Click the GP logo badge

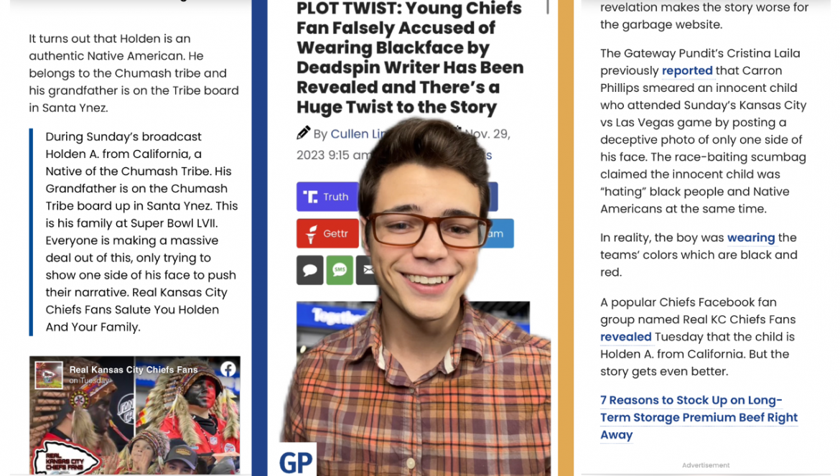tap(297, 460)
